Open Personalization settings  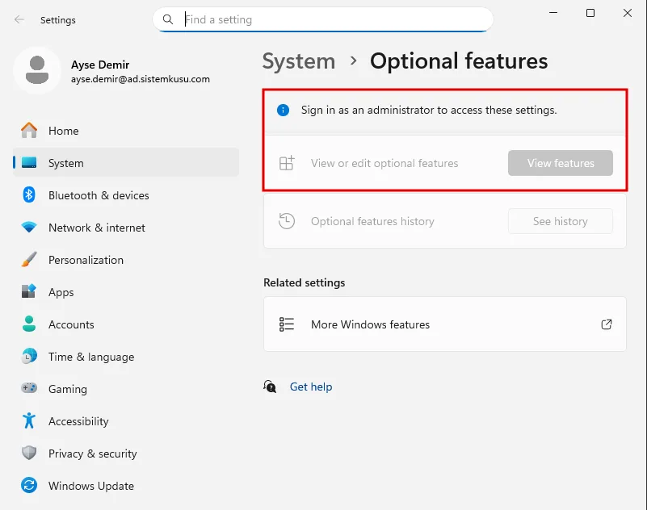pyautogui.click(x=126, y=260)
